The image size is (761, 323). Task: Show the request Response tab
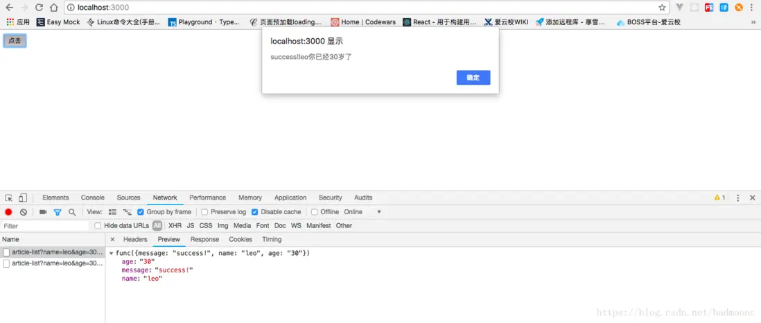click(x=204, y=239)
